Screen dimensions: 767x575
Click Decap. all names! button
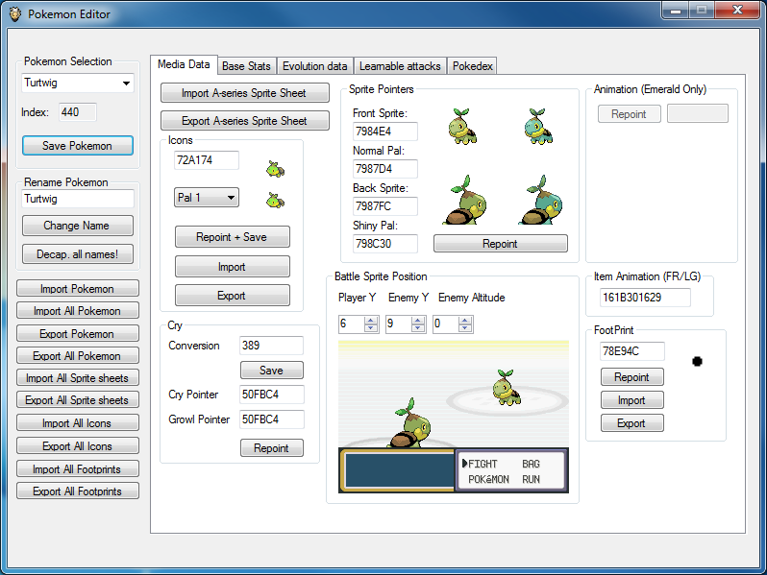[x=77, y=254]
